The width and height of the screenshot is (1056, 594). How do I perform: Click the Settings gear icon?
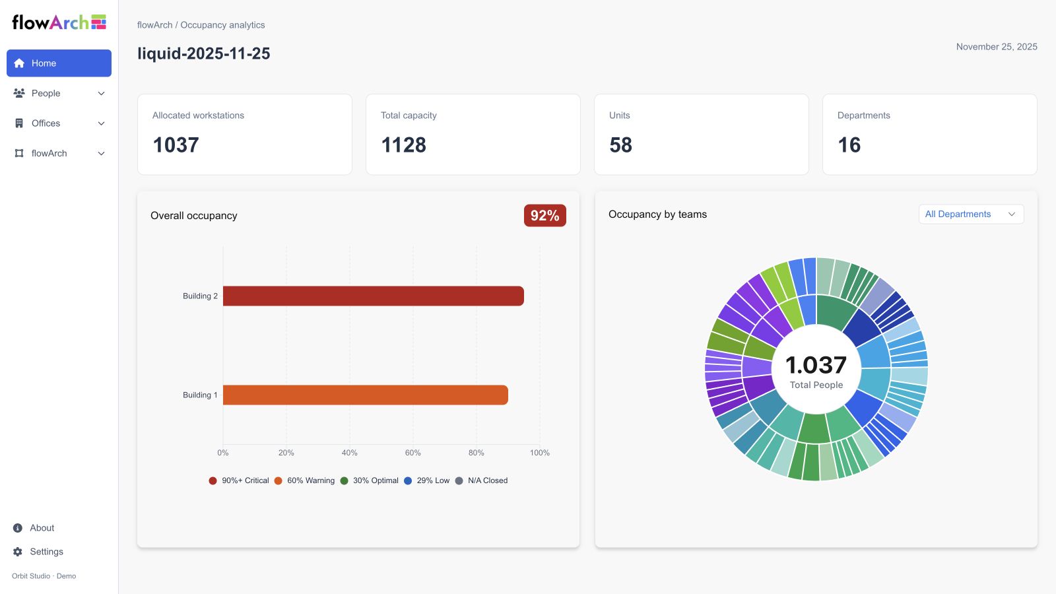click(18, 552)
